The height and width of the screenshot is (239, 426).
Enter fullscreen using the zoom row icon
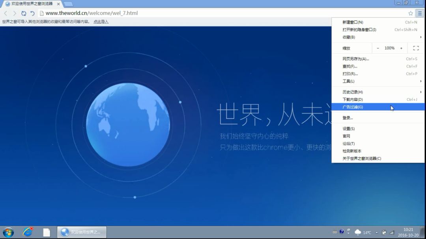click(x=416, y=48)
